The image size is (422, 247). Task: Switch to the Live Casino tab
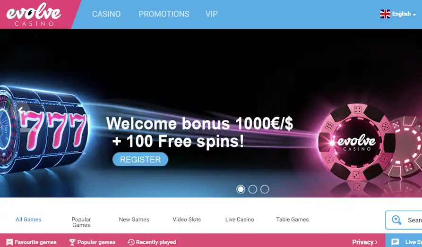click(240, 220)
